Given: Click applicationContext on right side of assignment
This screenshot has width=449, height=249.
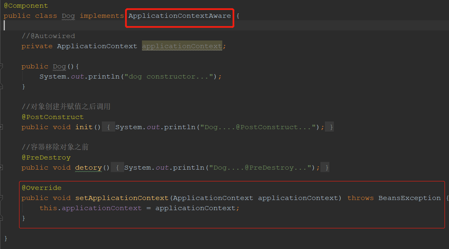Looking at the screenshot, I should (195, 208).
